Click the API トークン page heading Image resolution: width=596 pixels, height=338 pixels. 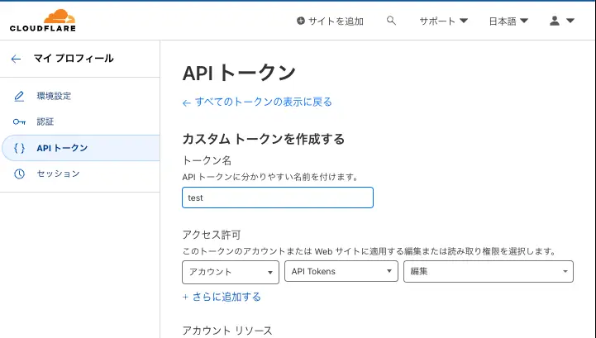coord(239,73)
